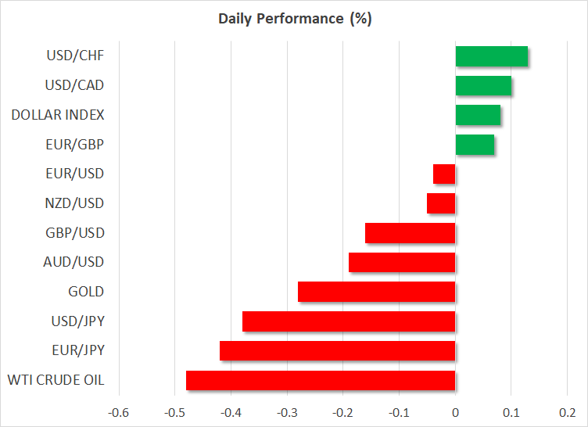588x427 pixels.
Task: Select the 0.2 x-axis tick label
Action: click(568, 412)
